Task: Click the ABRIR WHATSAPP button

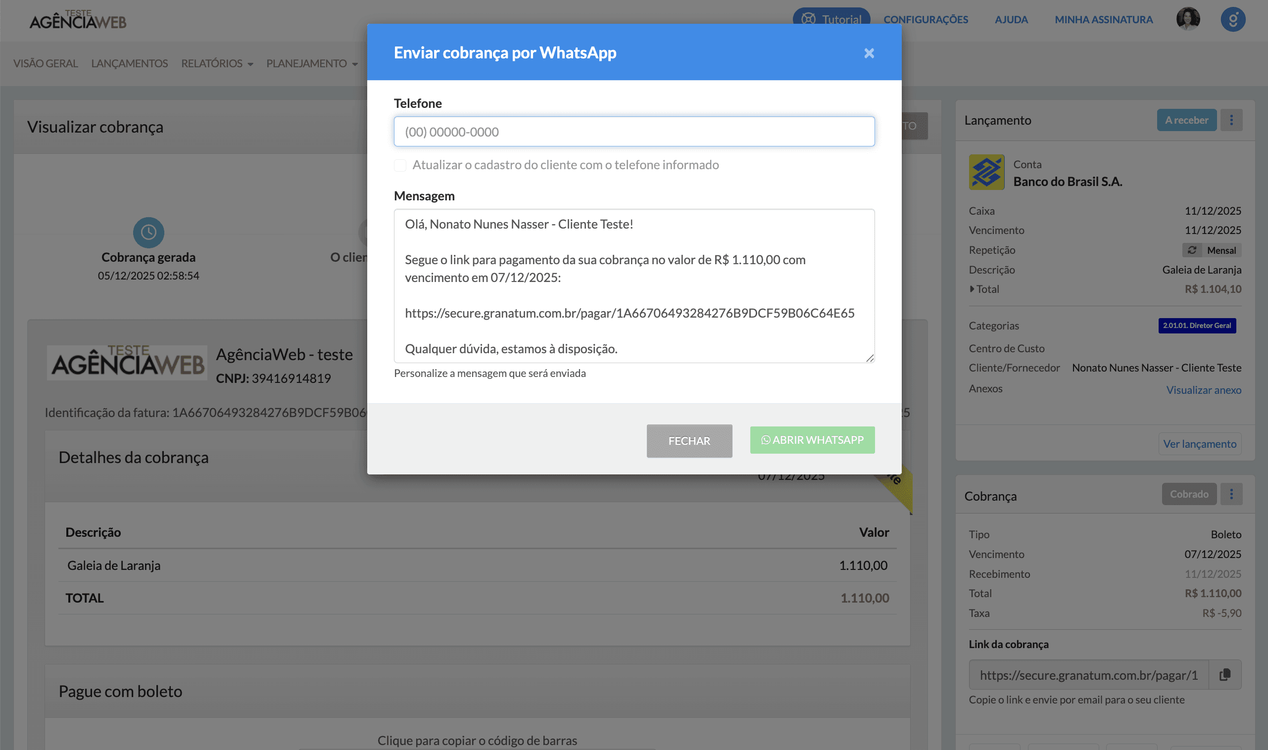Action: tap(812, 440)
